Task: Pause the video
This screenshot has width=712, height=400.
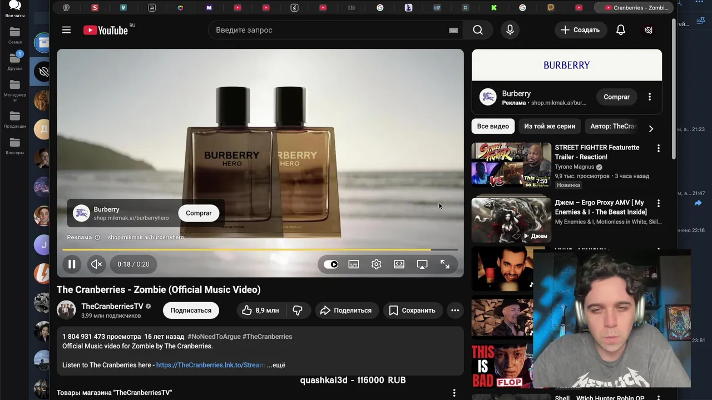Action: click(x=72, y=264)
